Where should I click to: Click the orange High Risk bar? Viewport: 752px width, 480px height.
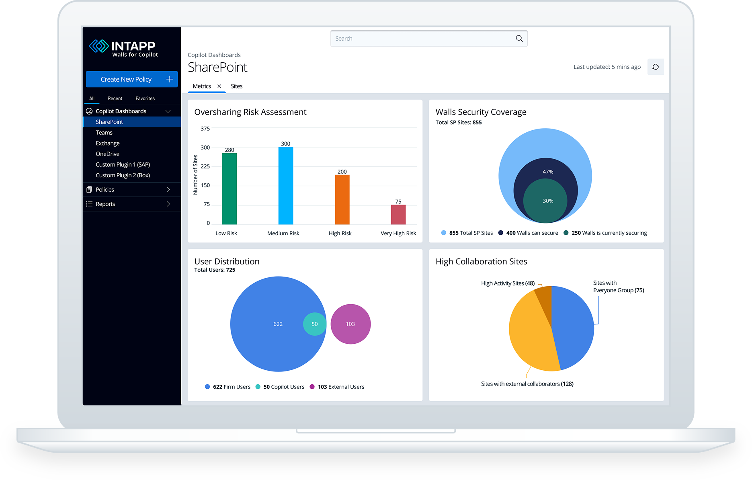click(342, 199)
